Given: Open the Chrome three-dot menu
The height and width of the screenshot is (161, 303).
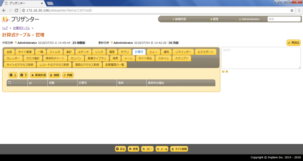Looking at the screenshot, I should coord(299,10).
